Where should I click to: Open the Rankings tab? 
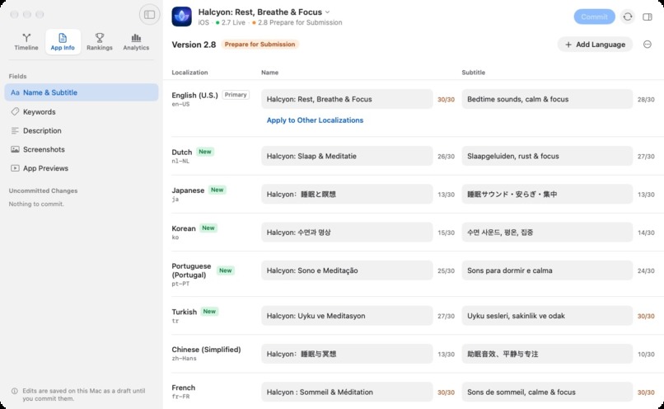pos(100,42)
